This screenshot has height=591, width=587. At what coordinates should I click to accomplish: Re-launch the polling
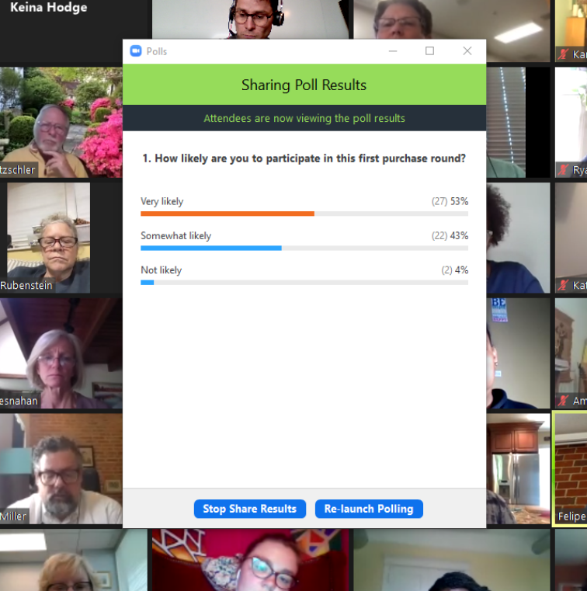[x=369, y=509]
